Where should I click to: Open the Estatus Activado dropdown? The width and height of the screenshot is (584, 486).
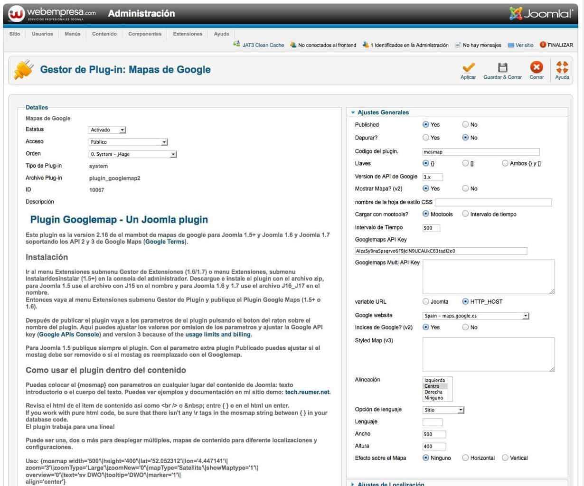pos(107,130)
